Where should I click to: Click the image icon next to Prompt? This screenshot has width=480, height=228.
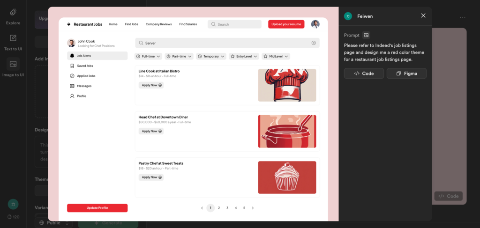(x=366, y=35)
